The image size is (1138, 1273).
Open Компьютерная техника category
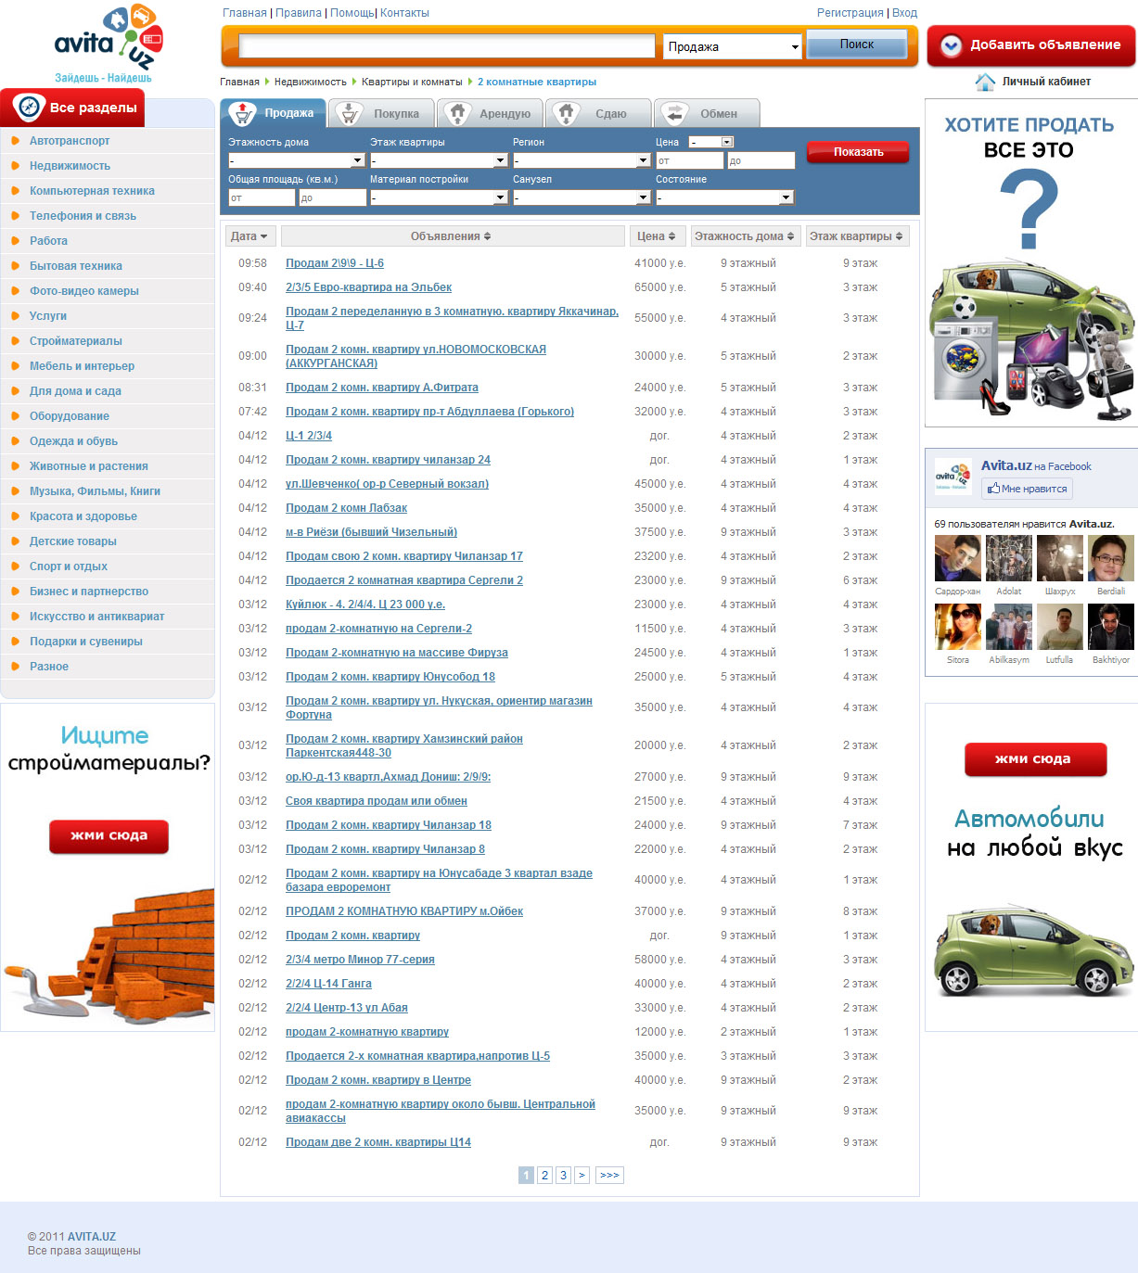(x=92, y=191)
